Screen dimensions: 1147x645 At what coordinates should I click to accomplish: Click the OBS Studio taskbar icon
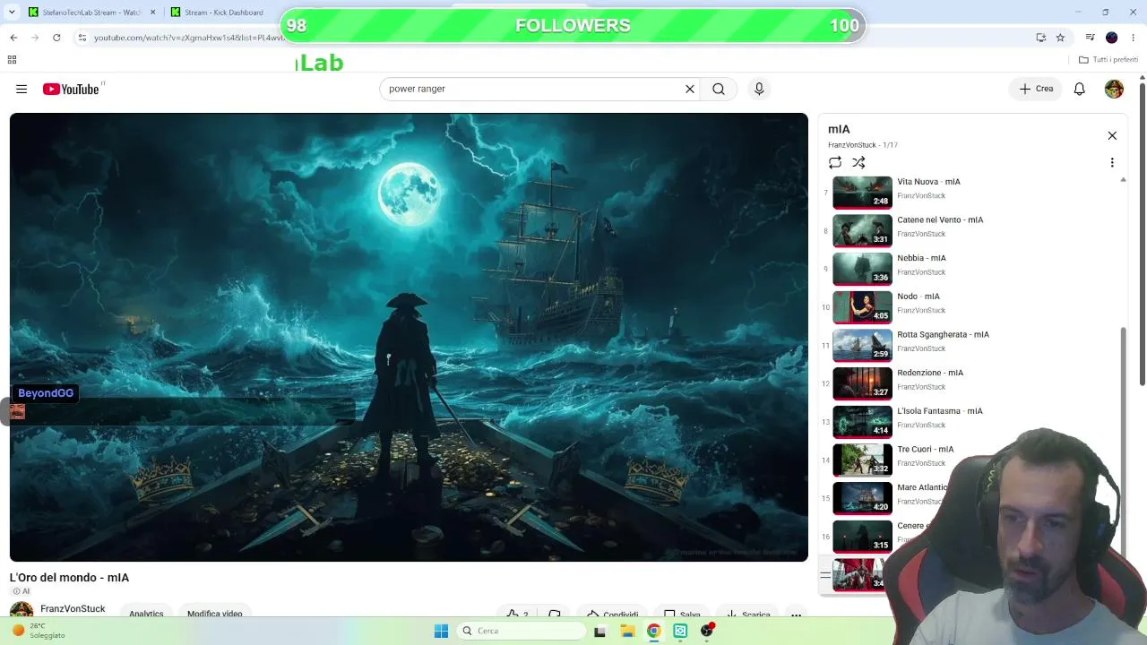pyautogui.click(x=708, y=631)
